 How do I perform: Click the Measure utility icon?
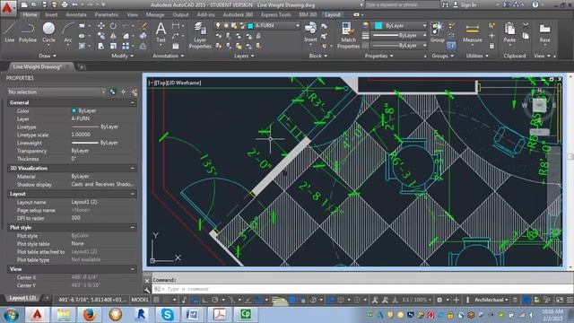[473, 32]
